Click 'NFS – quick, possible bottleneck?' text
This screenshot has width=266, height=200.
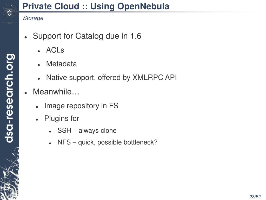click(x=108, y=142)
